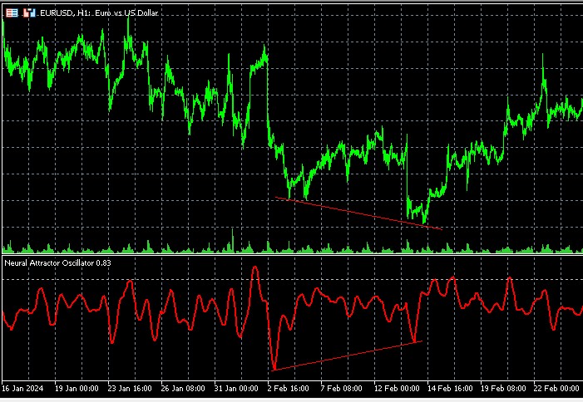This screenshot has height=402, width=583.
Task: Click the 23 Jan 16:00 time label
Action: (x=130, y=389)
